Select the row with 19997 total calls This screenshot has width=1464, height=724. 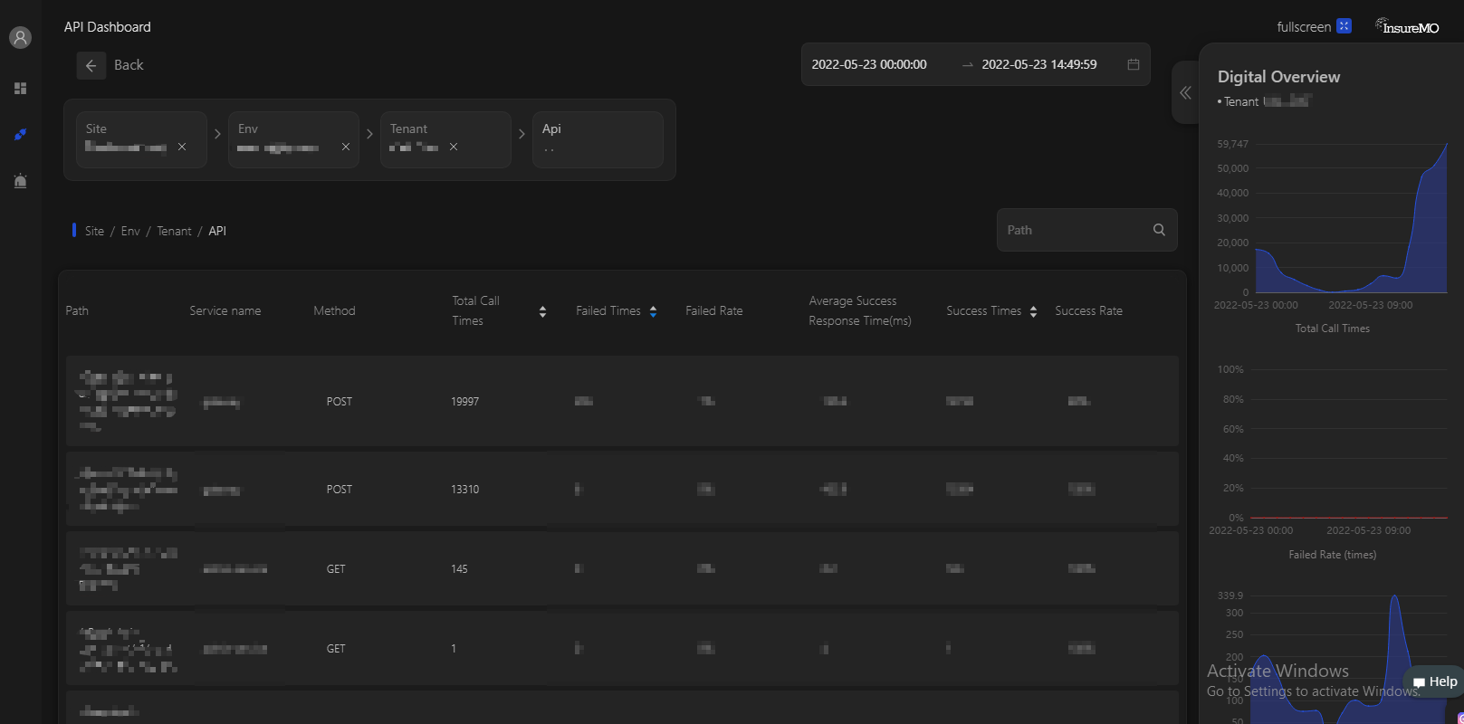coord(622,401)
